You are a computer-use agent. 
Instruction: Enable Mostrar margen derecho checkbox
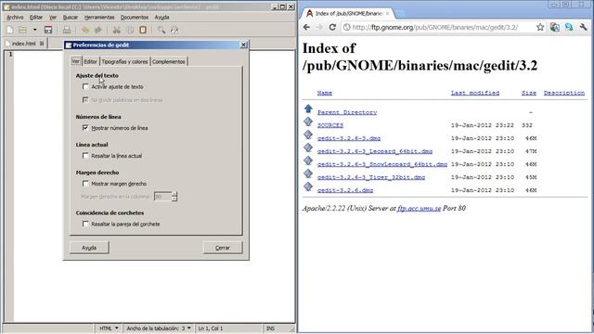(85, 184)
